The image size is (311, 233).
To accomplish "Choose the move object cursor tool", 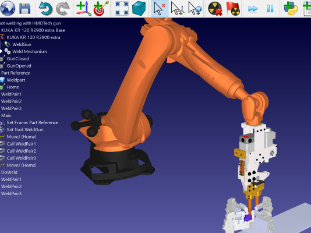I will [x=195, y=9].
